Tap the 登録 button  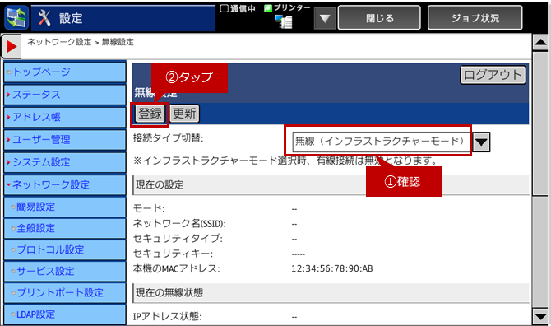150,114
